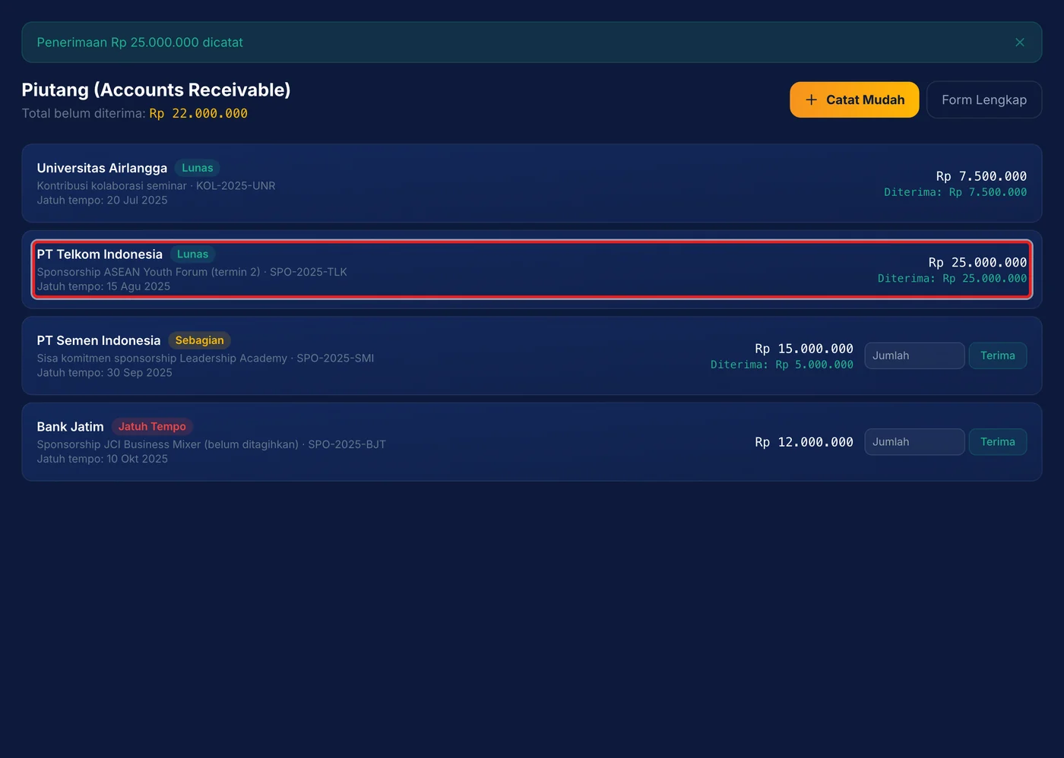The width and height of the screenshot is (1064, 758).
Task: Open the Form Lengkap button
Action: [x=984, y=99]
